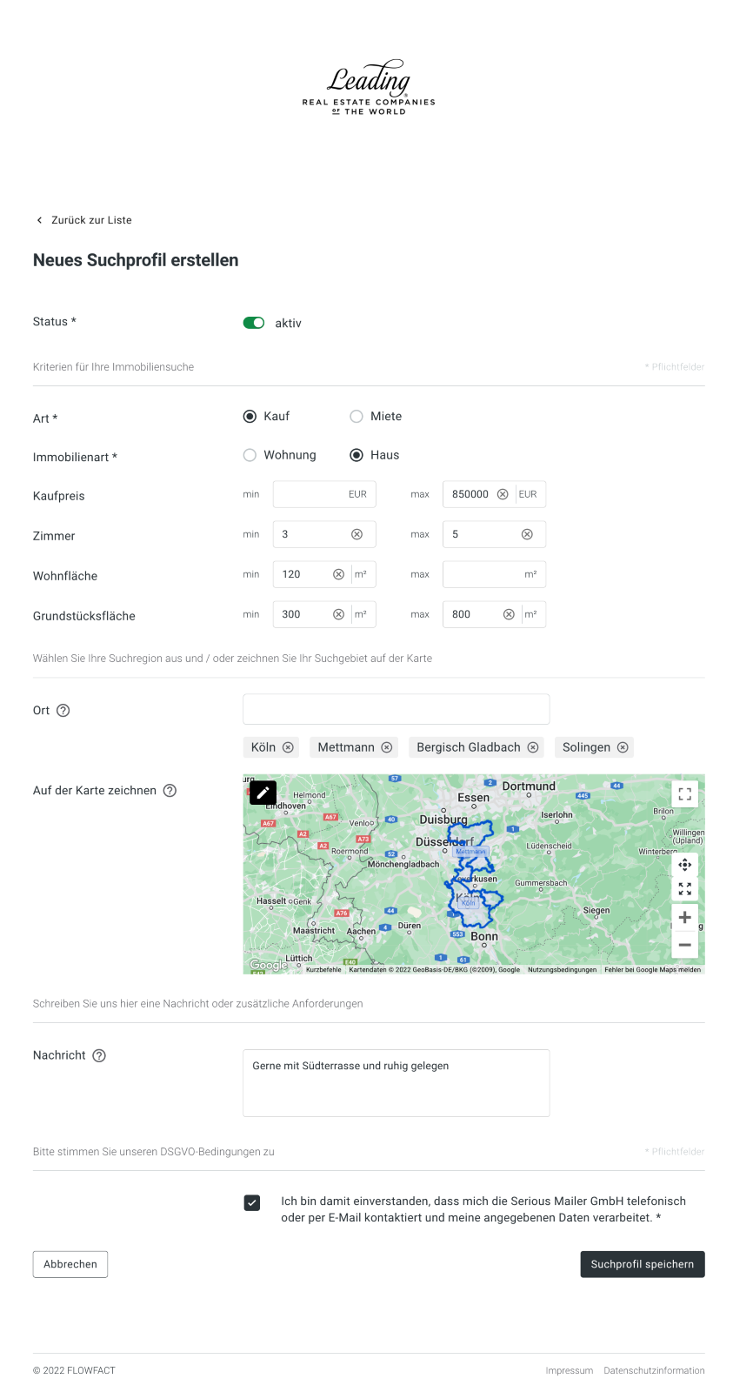Select the Miete radio option
Viewport: 753px width, 1392px height.
pyautogui.click(x=357, y=417)
